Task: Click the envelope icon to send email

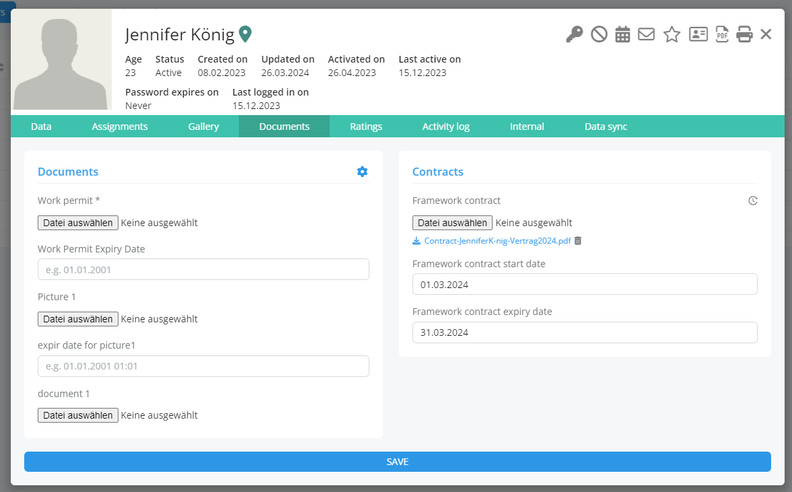Action: tap(646, 34)
